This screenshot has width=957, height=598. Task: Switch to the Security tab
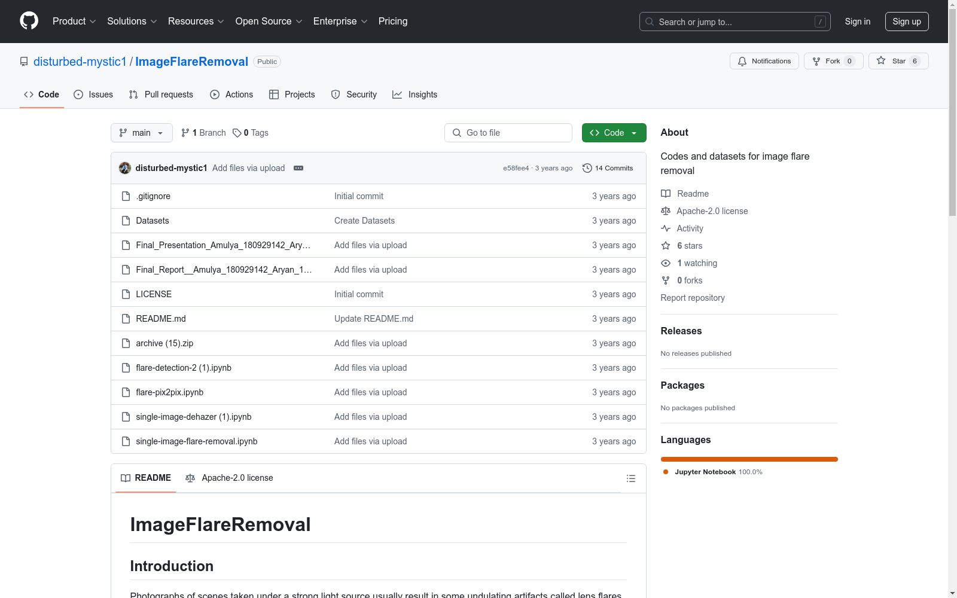354,94
